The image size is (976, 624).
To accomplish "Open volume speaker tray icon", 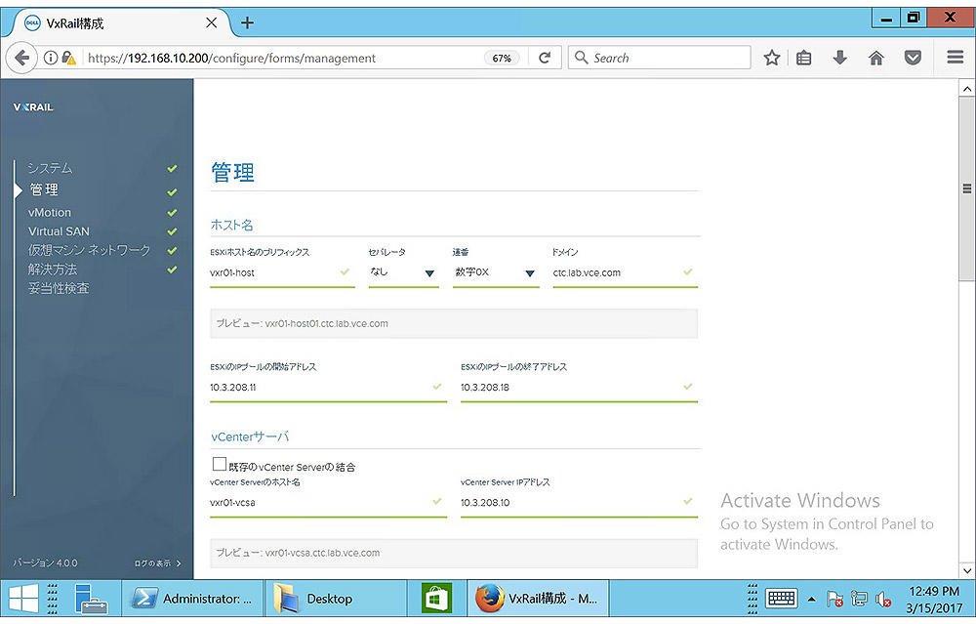I will pos(882,600).
